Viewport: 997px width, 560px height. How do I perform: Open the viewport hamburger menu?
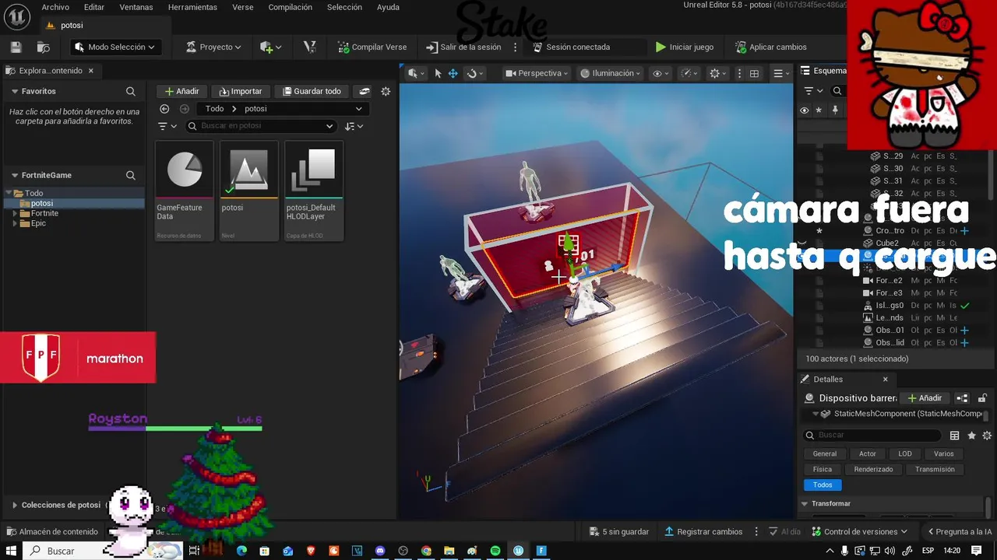tap(780, 73)
